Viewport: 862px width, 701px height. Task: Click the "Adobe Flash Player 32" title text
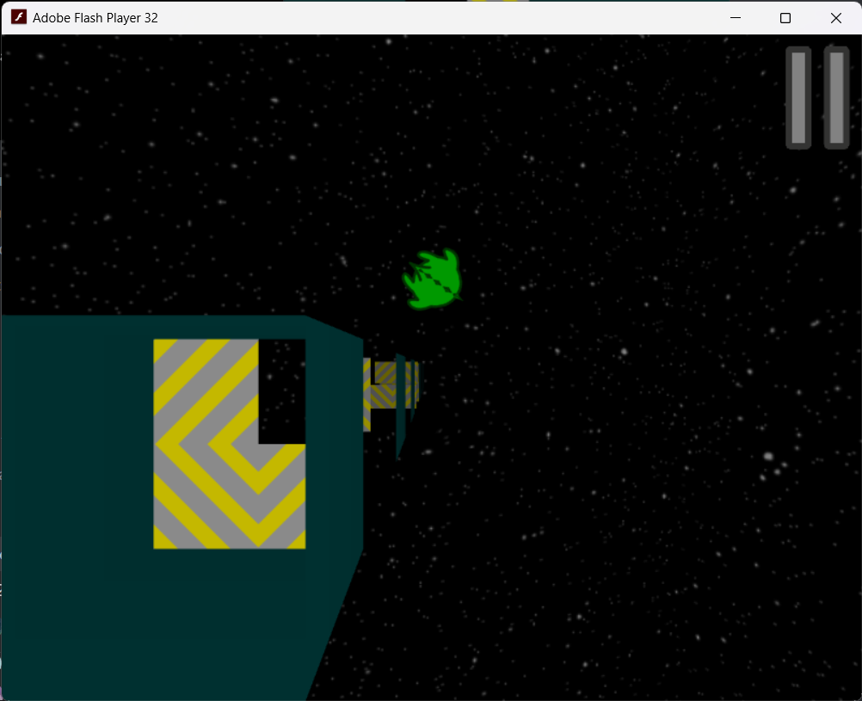pos(95,17)
